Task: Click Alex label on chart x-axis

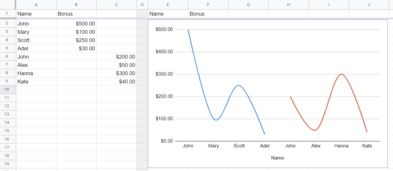Action: [316, 146]
